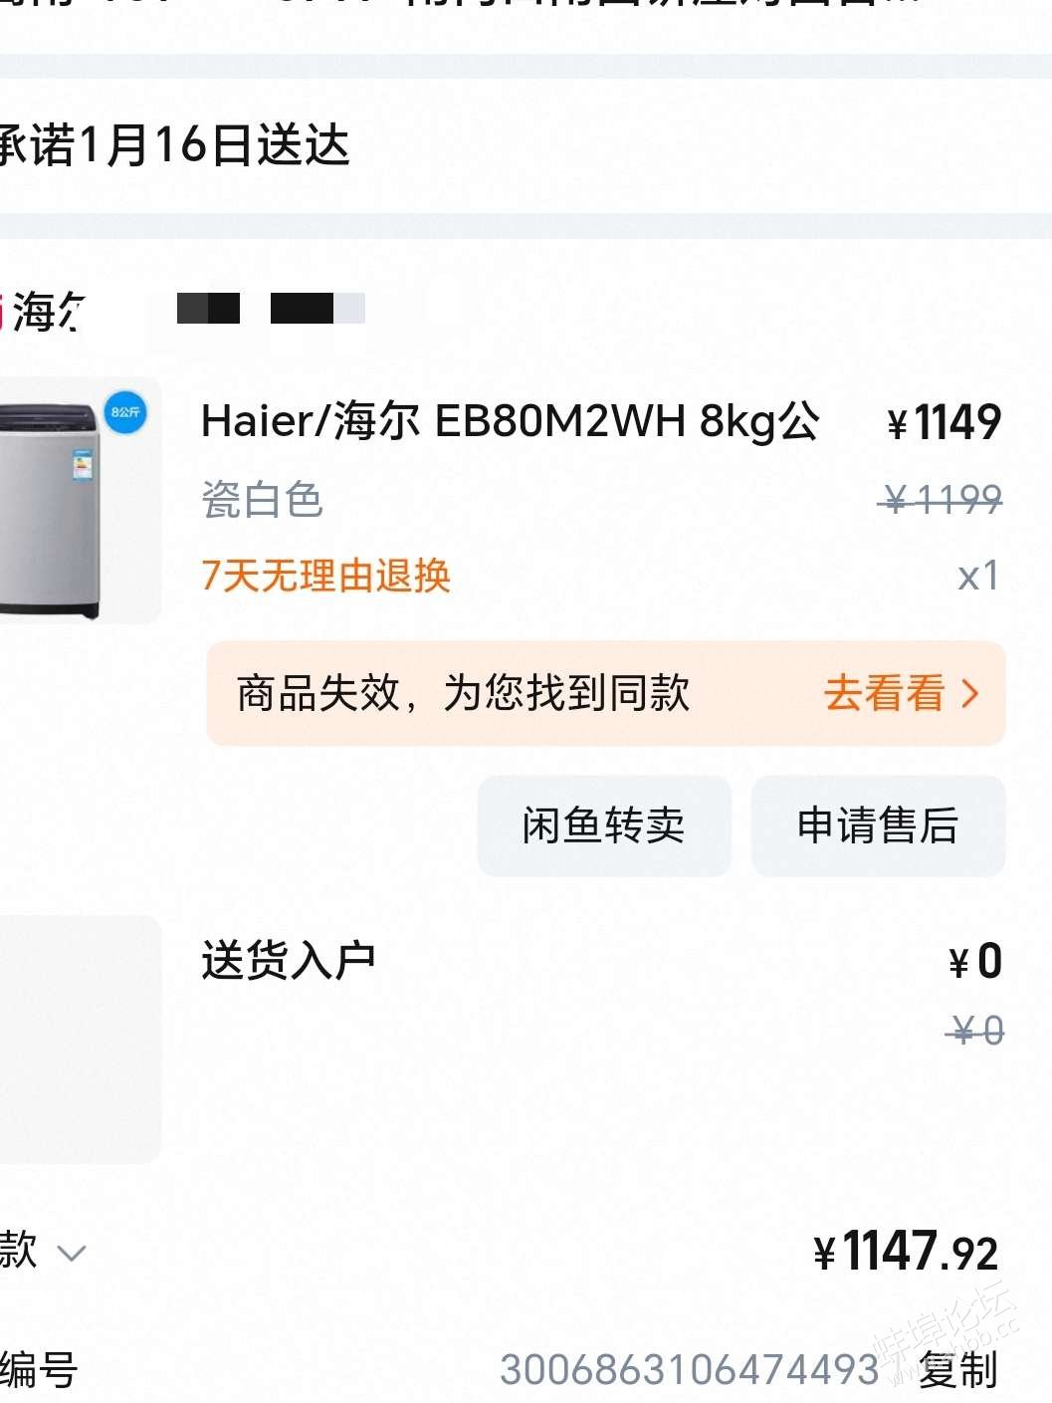Open 去看看 to view similar items
The width and height of the screenshot is (1052, 1403).
coord(884,693)
